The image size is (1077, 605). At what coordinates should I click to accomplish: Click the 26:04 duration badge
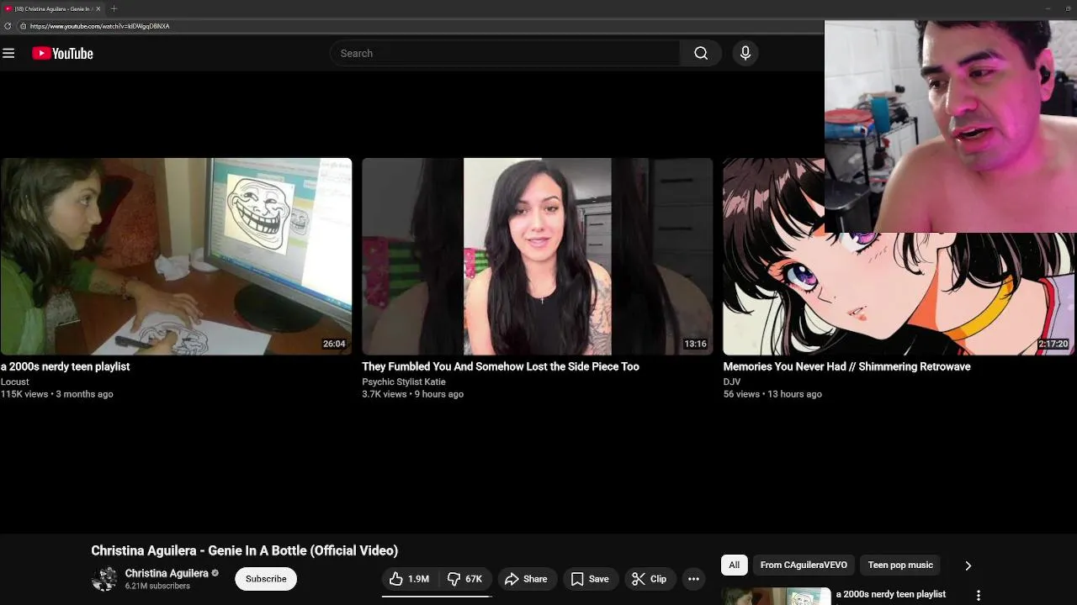click(334, 344)
